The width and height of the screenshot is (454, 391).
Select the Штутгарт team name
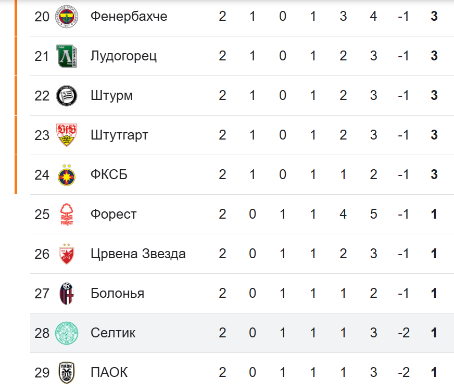119,135
